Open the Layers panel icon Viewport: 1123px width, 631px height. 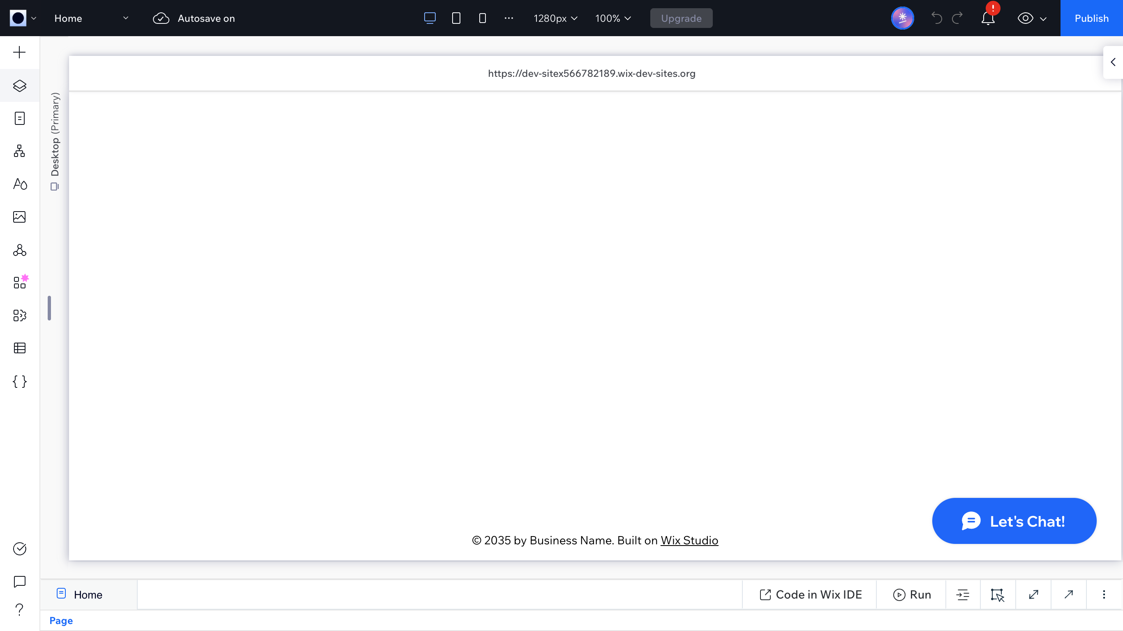point(19,85)
